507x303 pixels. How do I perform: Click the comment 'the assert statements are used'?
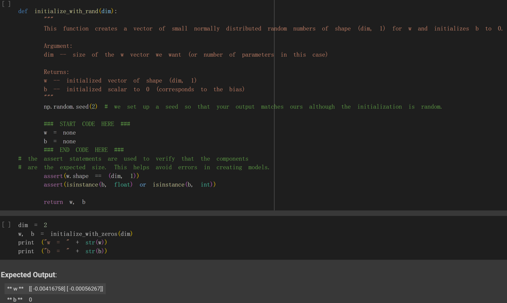[133, 159]
